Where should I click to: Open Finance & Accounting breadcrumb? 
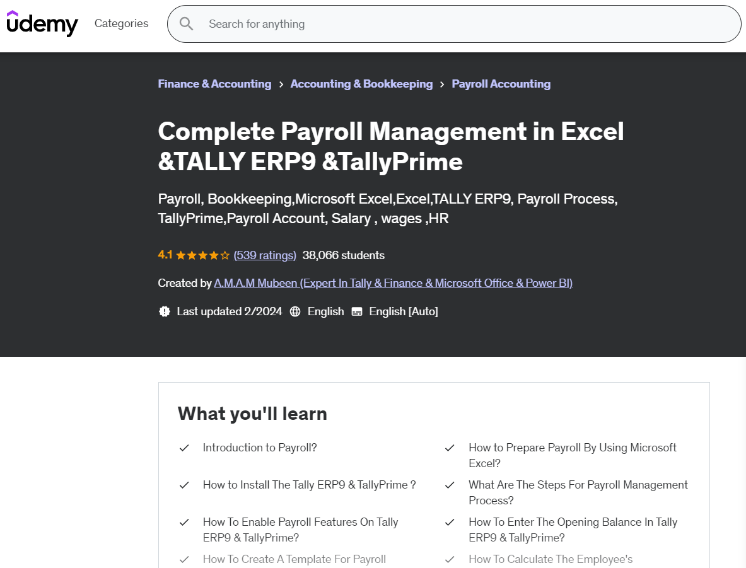point(214,84)
